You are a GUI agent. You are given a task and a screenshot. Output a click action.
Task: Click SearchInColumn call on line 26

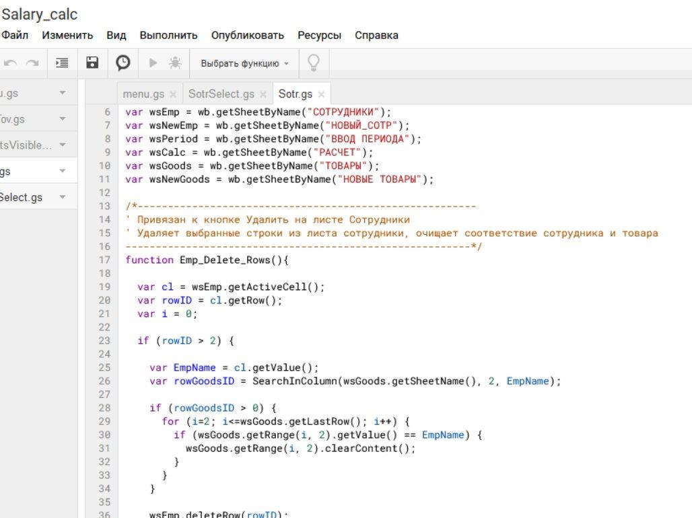295,381
